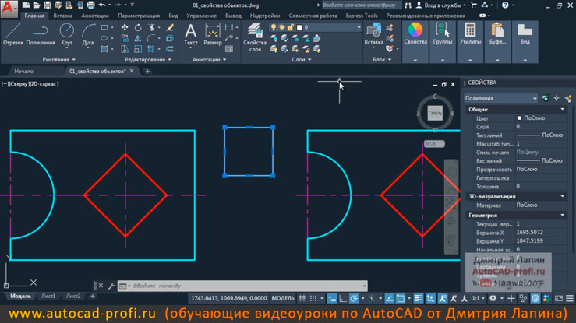Toggle the МОДЕЛЬ space button

(x=283, y=298)
